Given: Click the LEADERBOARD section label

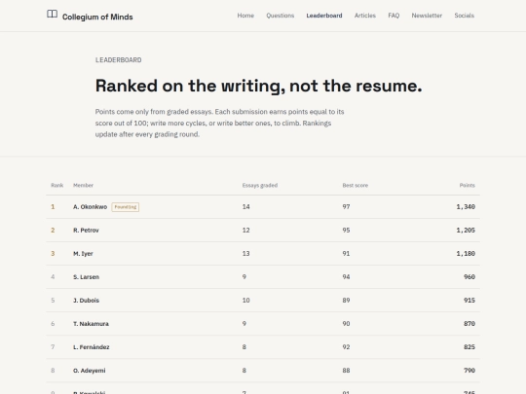Looking at the screenshot, I should [119, 60].
